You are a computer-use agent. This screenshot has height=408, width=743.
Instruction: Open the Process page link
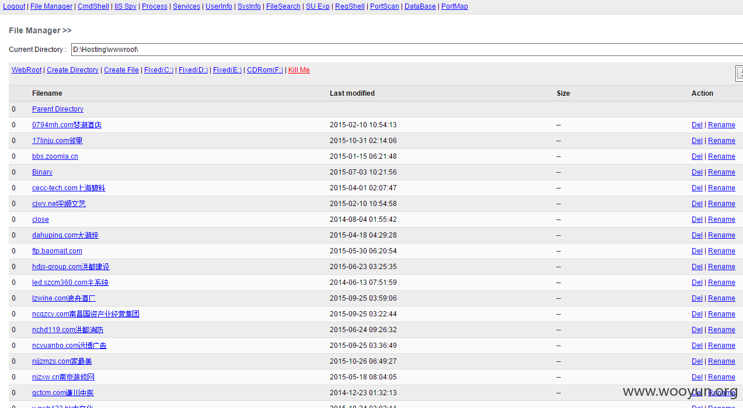155,6
